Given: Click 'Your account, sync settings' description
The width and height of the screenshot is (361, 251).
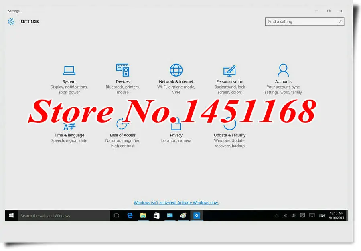Looking at the screenshot, I should click(283, 89).
